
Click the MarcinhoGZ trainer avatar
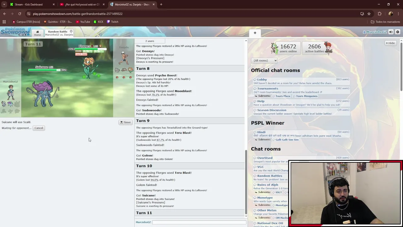click(x=11, y=92)
